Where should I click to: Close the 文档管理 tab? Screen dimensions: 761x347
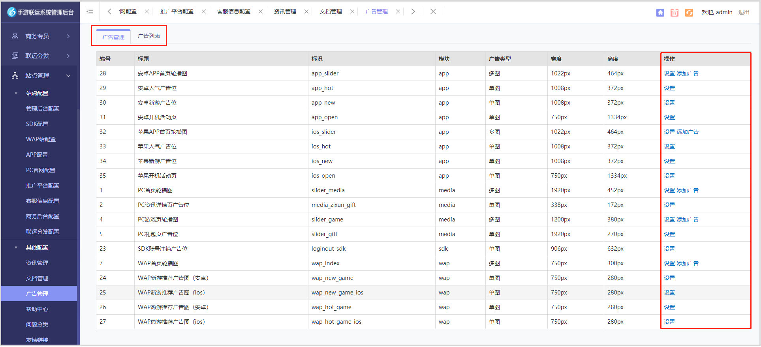click(x=352, y=11)
